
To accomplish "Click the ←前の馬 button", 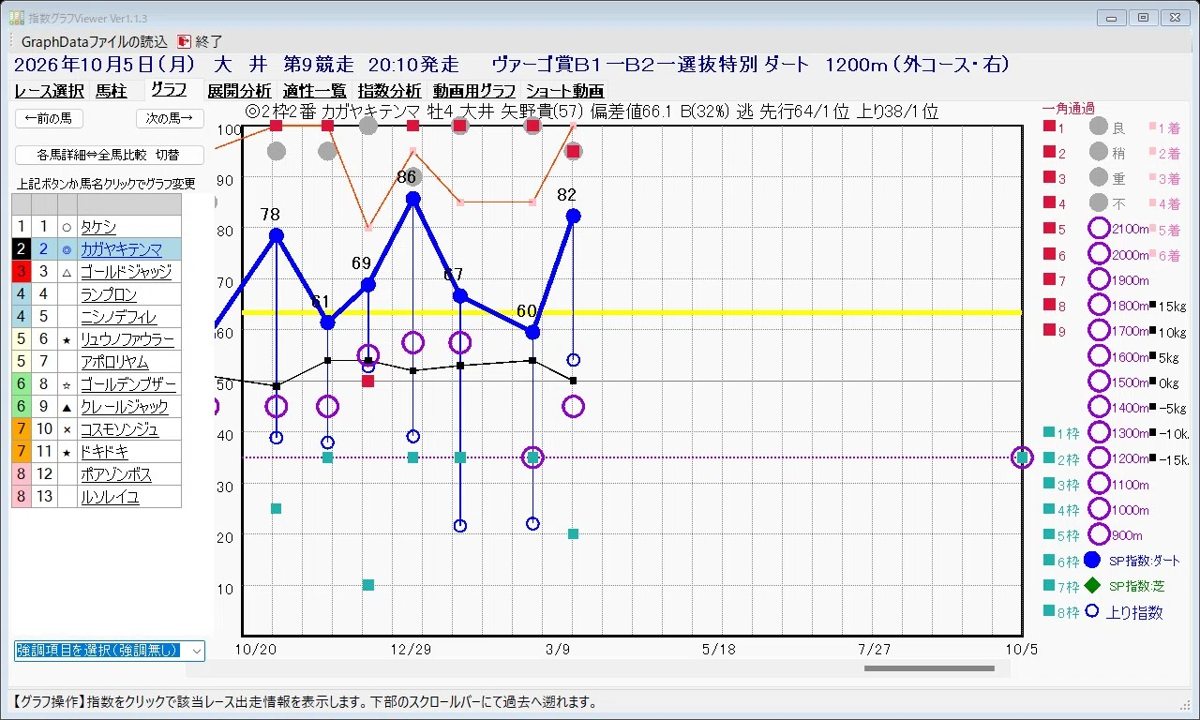I will pyautogui.click(x=50, y=118).
